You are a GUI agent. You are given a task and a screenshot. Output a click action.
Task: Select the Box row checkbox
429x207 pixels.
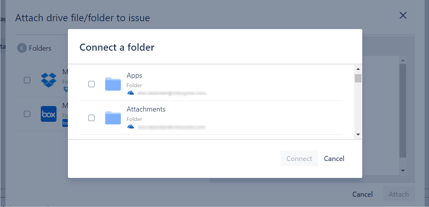[27, 114]
